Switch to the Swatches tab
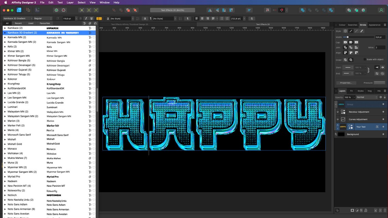This screenshot has height=218, width=388. click(x=353, y=24)
